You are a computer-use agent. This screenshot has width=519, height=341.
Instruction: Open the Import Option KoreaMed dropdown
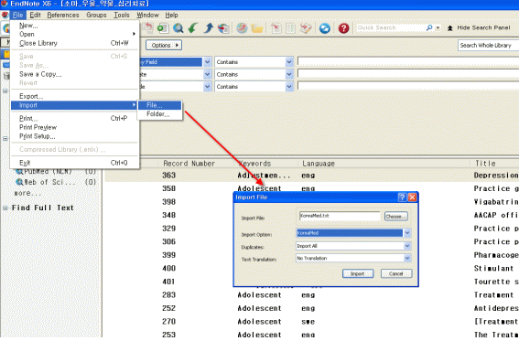click(x=407, y=233)
